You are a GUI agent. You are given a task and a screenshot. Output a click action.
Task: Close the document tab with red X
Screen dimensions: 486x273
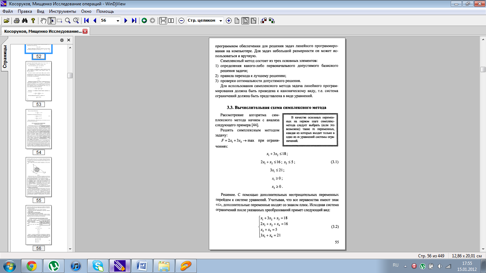(x=85, y=31)
